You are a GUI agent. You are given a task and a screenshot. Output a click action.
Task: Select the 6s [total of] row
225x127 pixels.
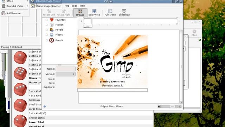click(35, 74)
